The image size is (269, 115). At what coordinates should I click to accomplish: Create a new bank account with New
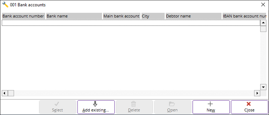[211, 107]
